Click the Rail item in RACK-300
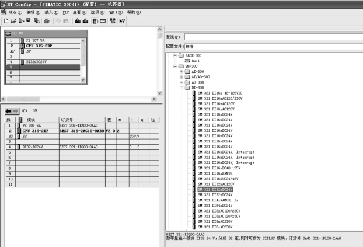Viewport: 363px width, 247px height. [x=196, y=61]
